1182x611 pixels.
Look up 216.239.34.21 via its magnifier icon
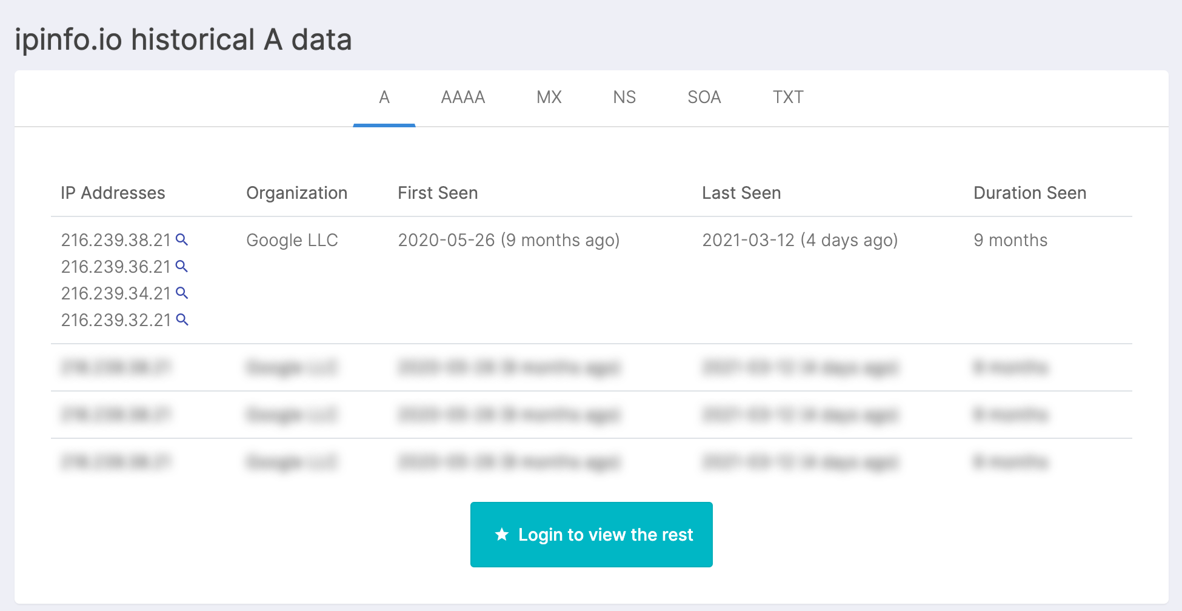tap(182, 293)
